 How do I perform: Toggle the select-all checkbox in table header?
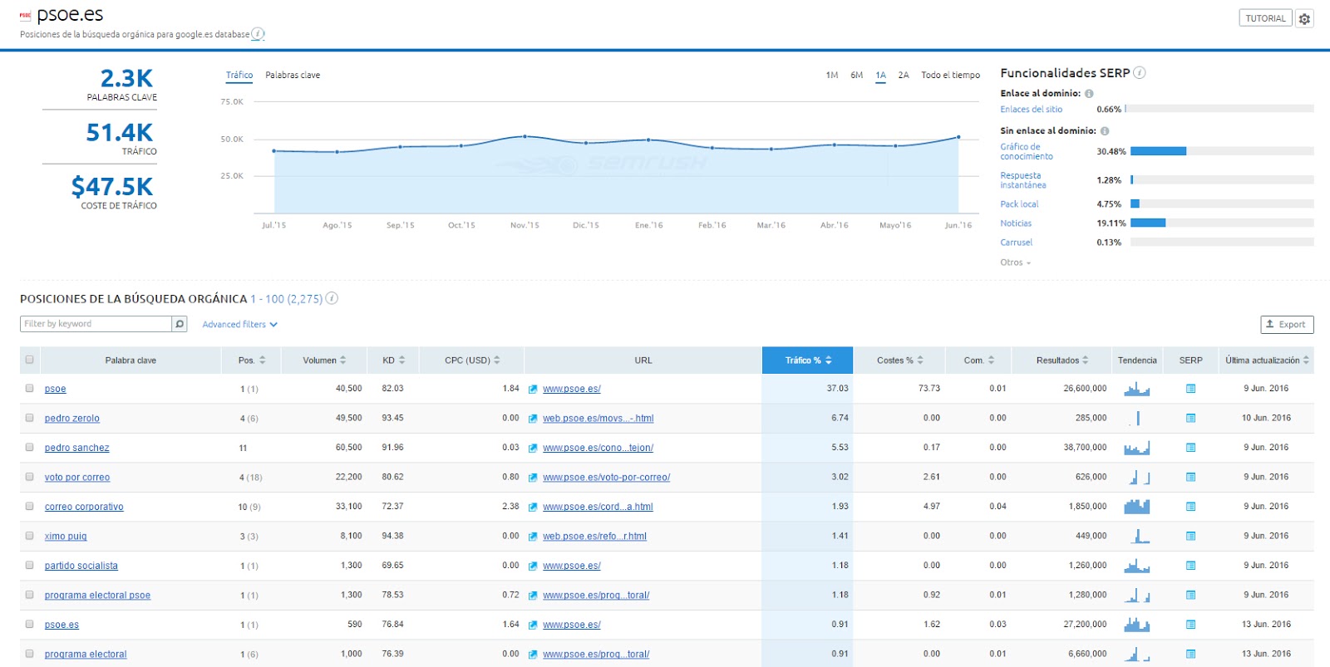tap(29, 360)
